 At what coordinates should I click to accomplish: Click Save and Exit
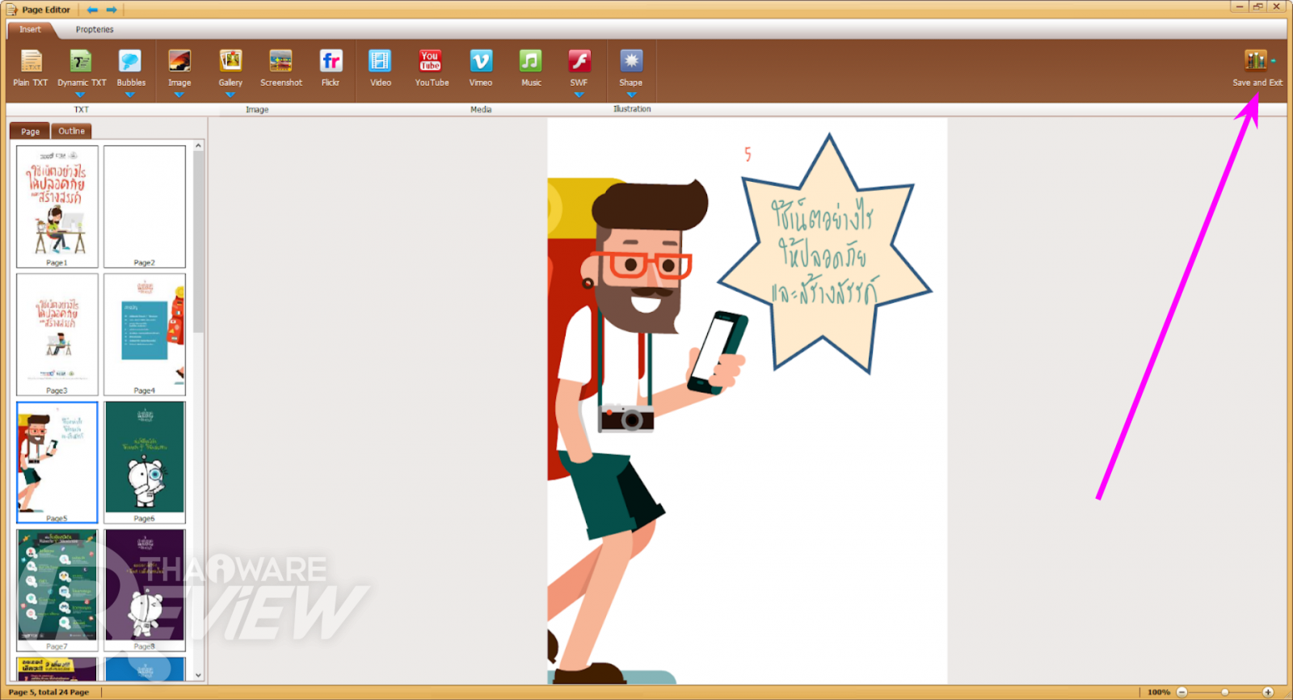click(x=1257, y=68)
